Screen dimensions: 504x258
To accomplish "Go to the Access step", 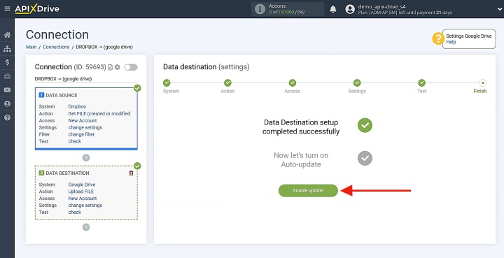I will point(292,83).
